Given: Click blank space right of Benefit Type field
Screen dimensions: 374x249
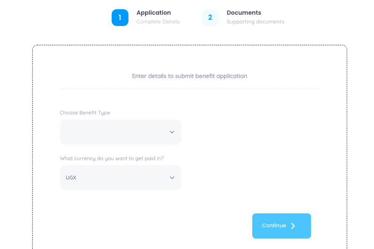Looking at the screenshot, I should tap(252, 132).
